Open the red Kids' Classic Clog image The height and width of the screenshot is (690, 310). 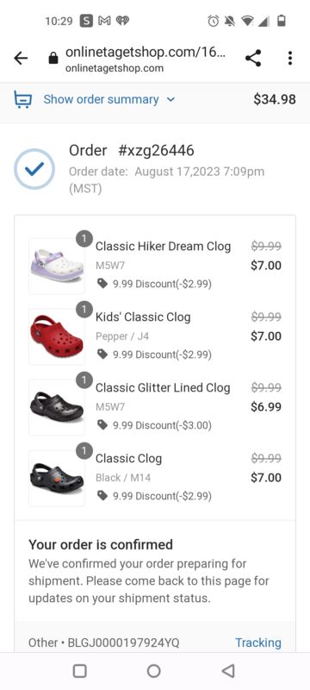pos(57,336)
